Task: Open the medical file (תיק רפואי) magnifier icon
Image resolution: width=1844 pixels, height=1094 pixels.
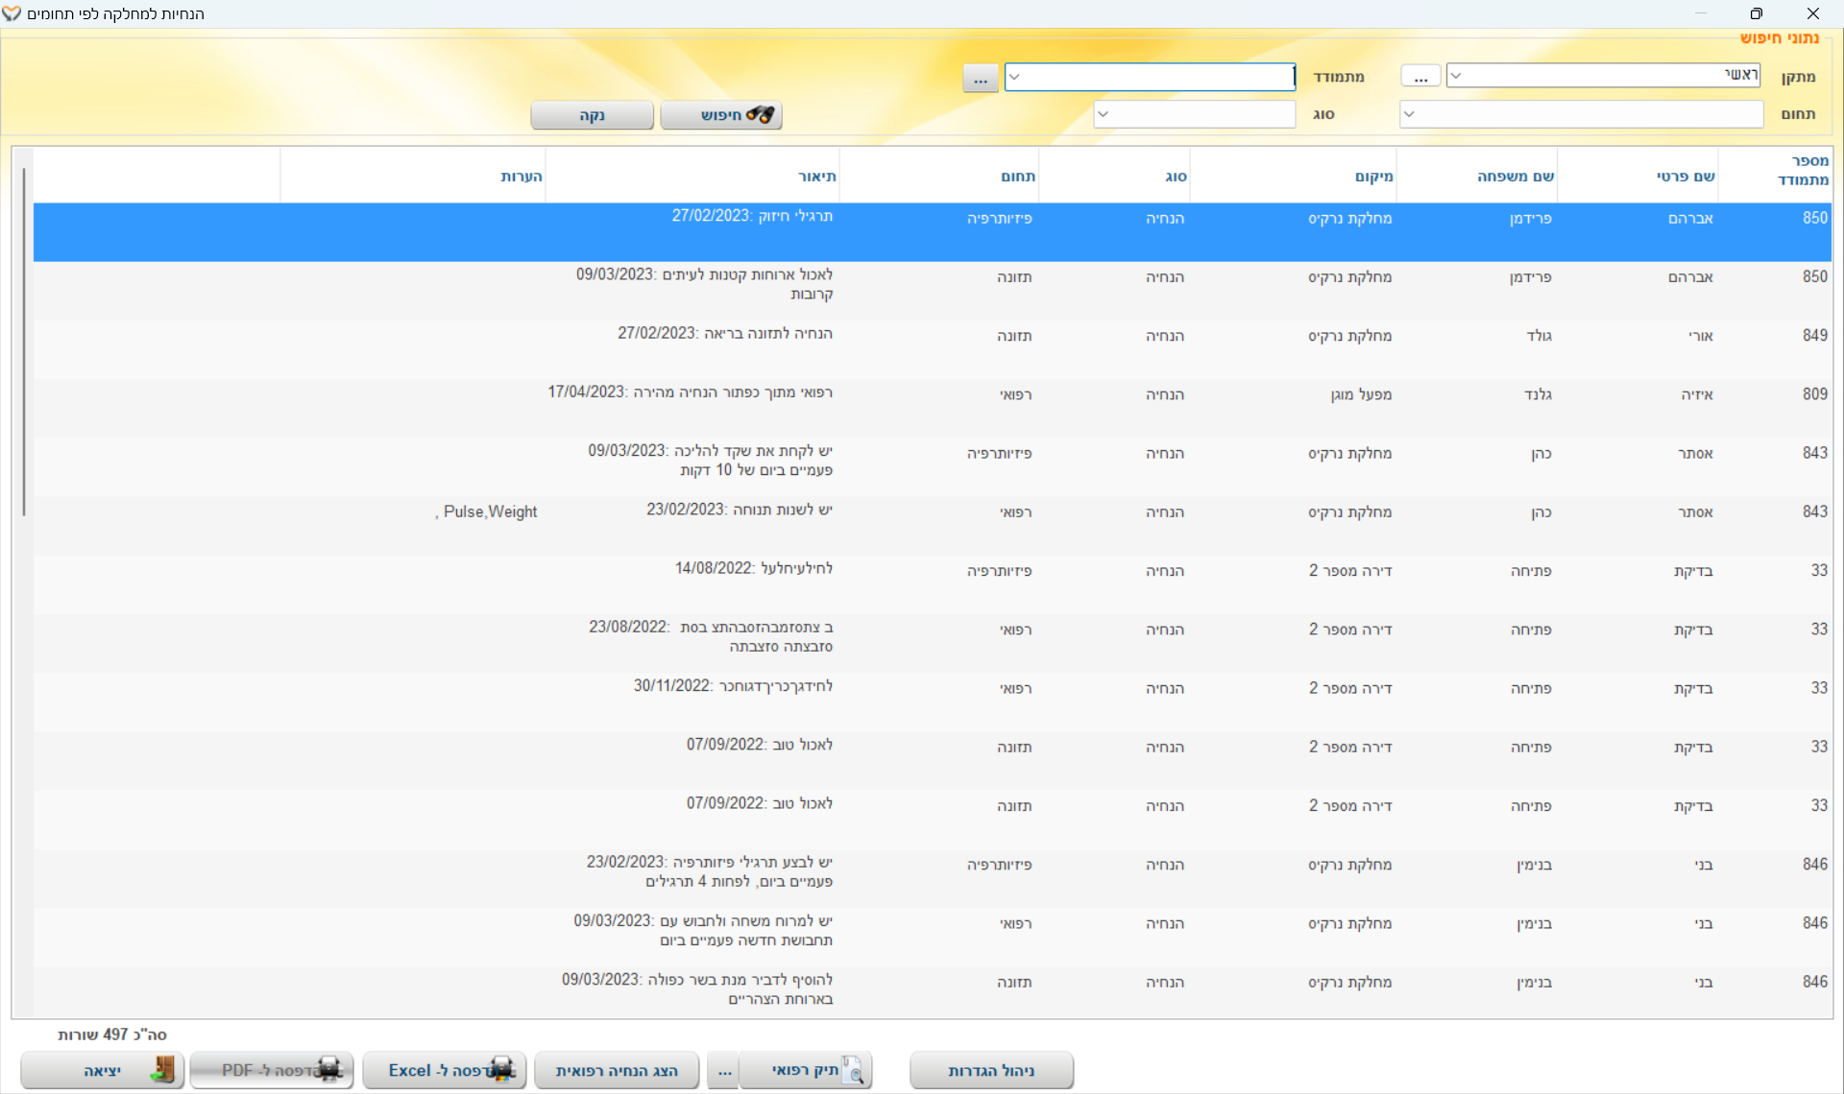Action: tap(852, 1070)
